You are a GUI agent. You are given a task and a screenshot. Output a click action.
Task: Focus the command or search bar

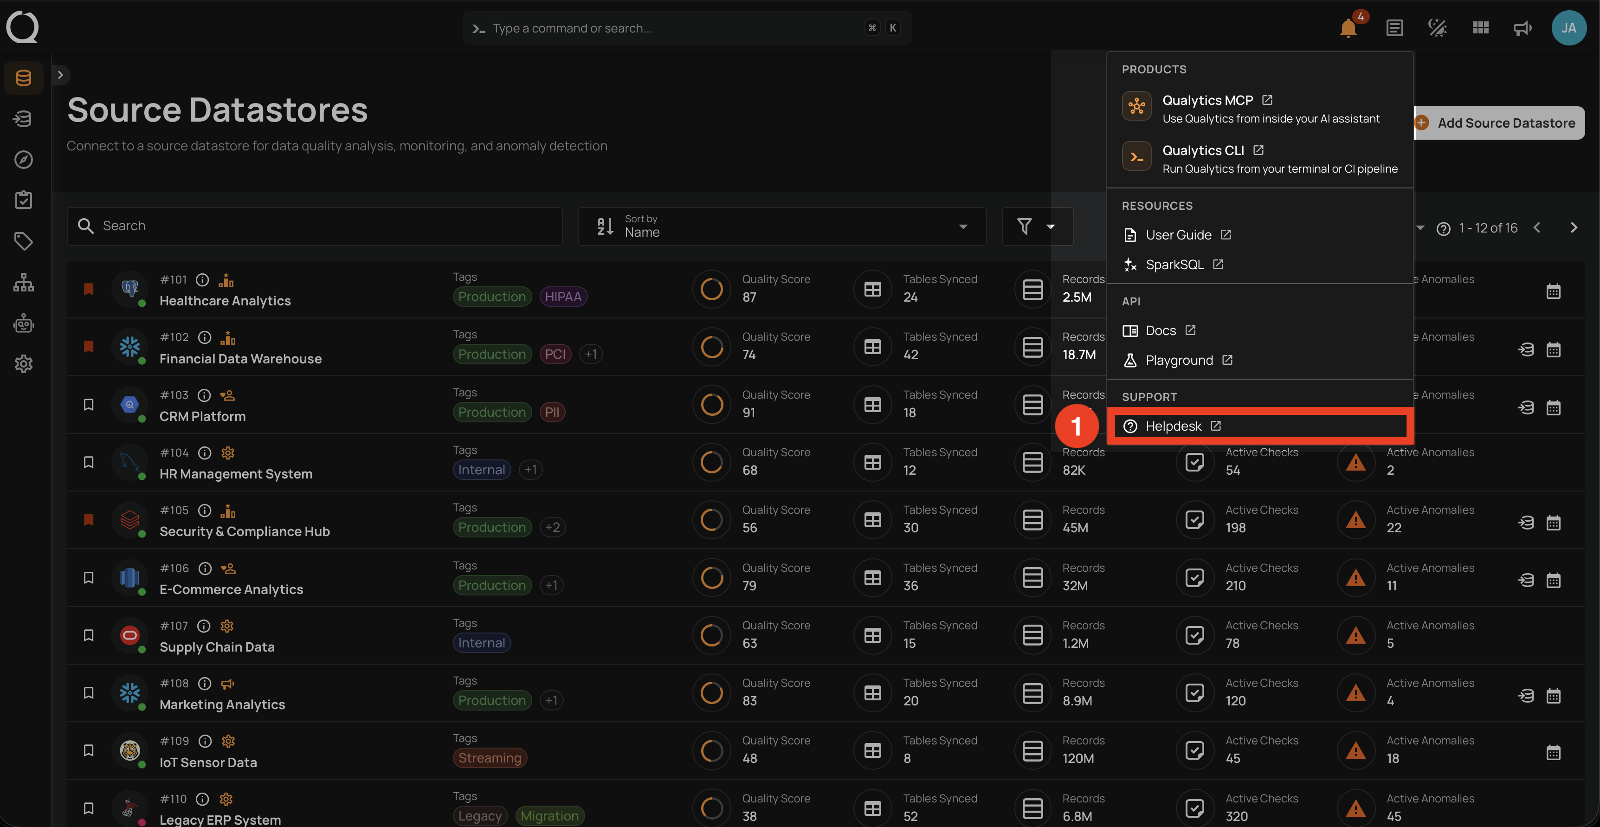687,28
